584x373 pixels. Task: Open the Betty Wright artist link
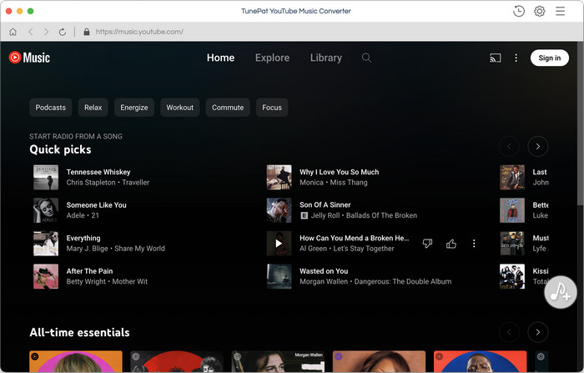pyautogui.click(x=86, y=282)
